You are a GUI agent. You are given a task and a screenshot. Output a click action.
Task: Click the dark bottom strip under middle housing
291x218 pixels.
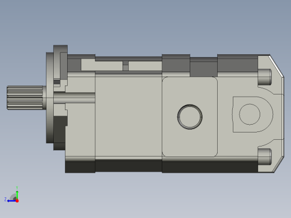(129, 167)
